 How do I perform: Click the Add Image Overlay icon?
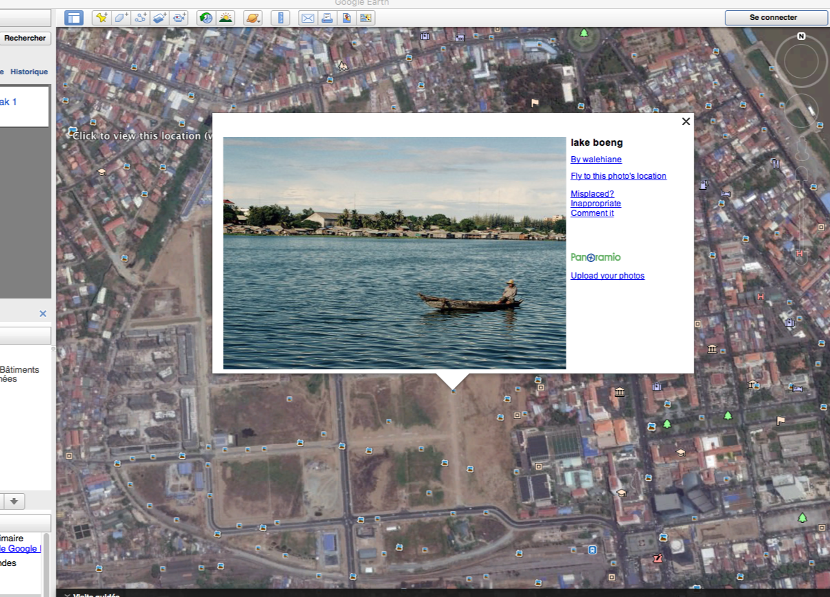pyautogui.click(x=160, y=18)
